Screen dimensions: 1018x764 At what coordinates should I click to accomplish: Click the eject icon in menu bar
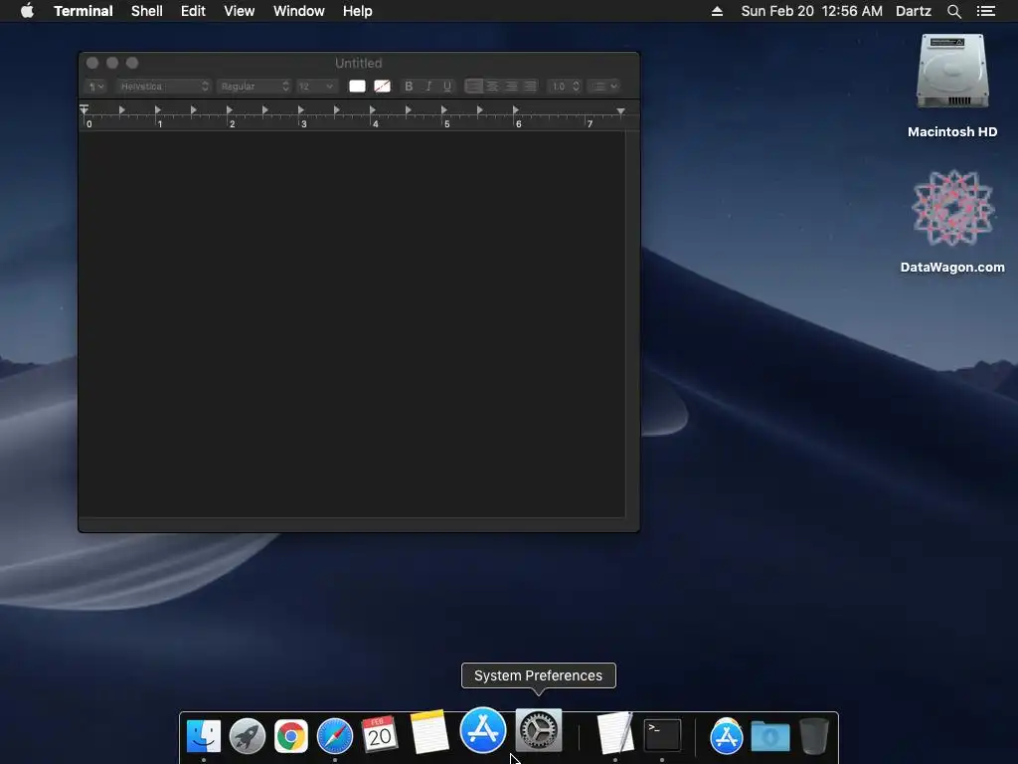[x=717, y=11]
